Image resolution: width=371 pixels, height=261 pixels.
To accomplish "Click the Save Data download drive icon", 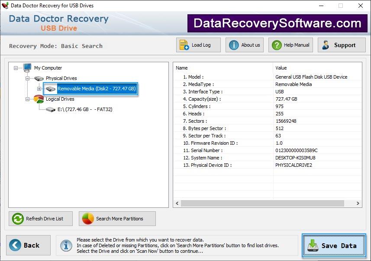I will 313,245.
